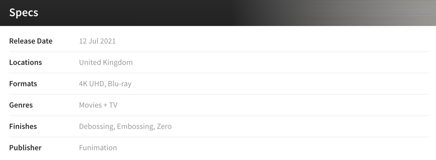Click the day number 12 in the release date

(x=83, y=41)
